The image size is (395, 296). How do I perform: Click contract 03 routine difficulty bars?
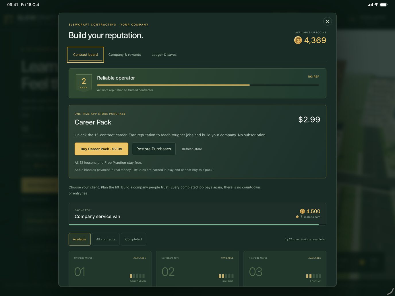point(313,276)
